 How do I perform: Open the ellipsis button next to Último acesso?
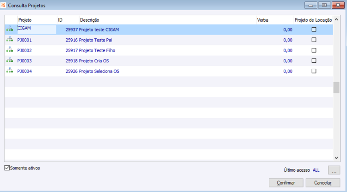[334, 170]
